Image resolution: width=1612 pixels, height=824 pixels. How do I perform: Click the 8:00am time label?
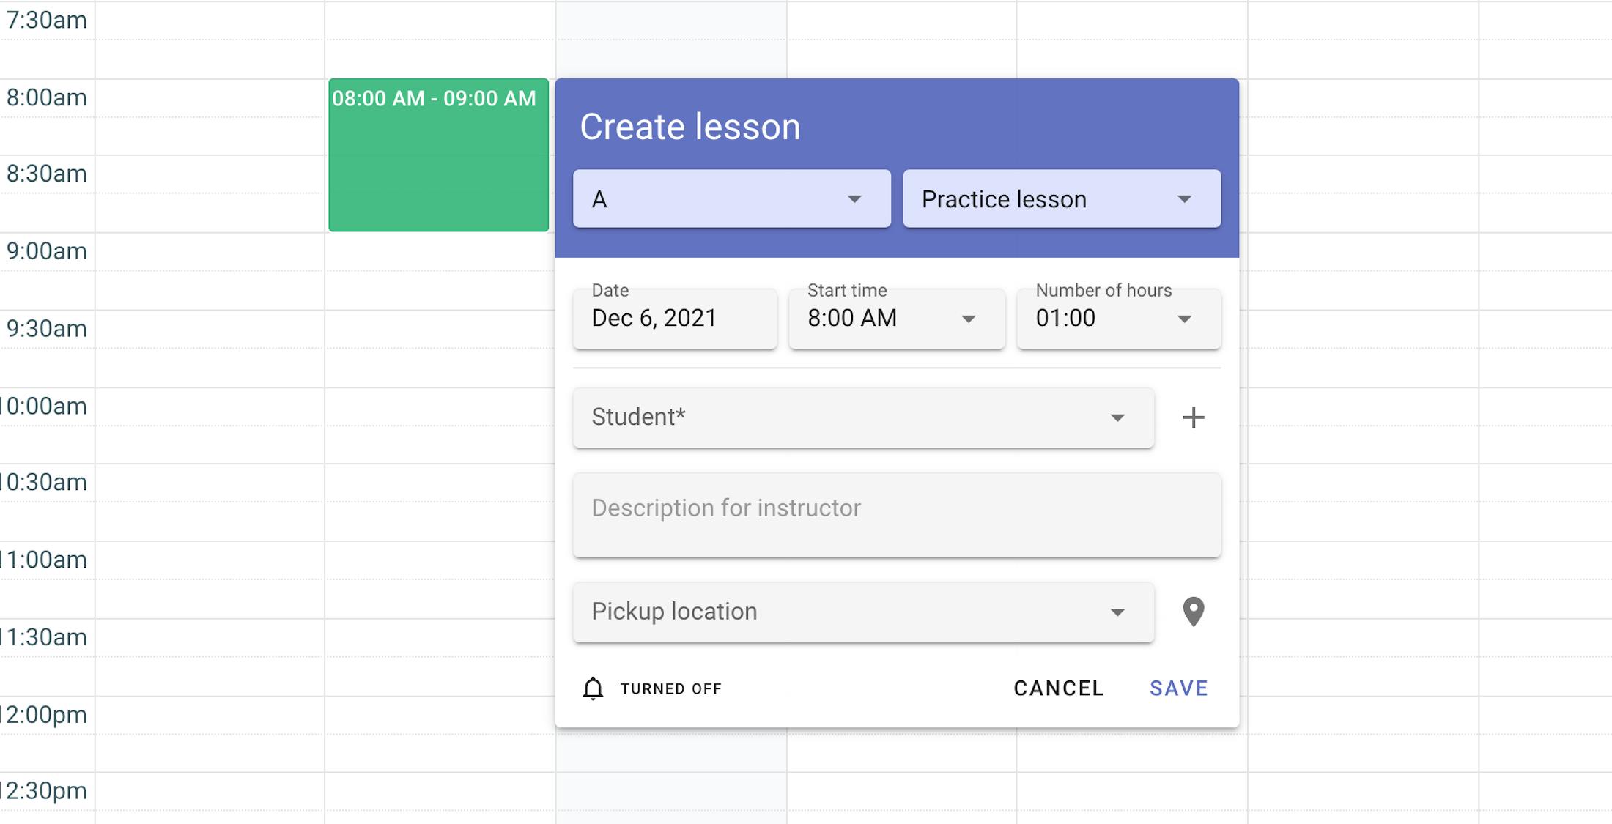click(x=46, y=98)
